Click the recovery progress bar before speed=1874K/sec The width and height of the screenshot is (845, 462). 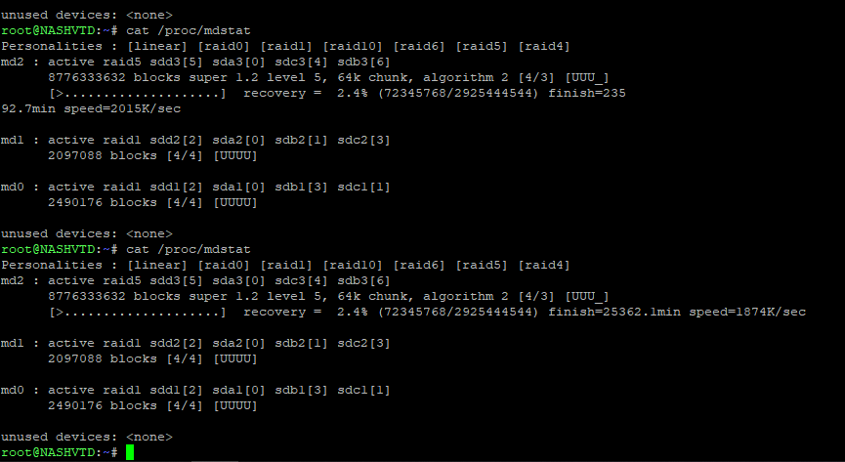(x=138, y=313)
